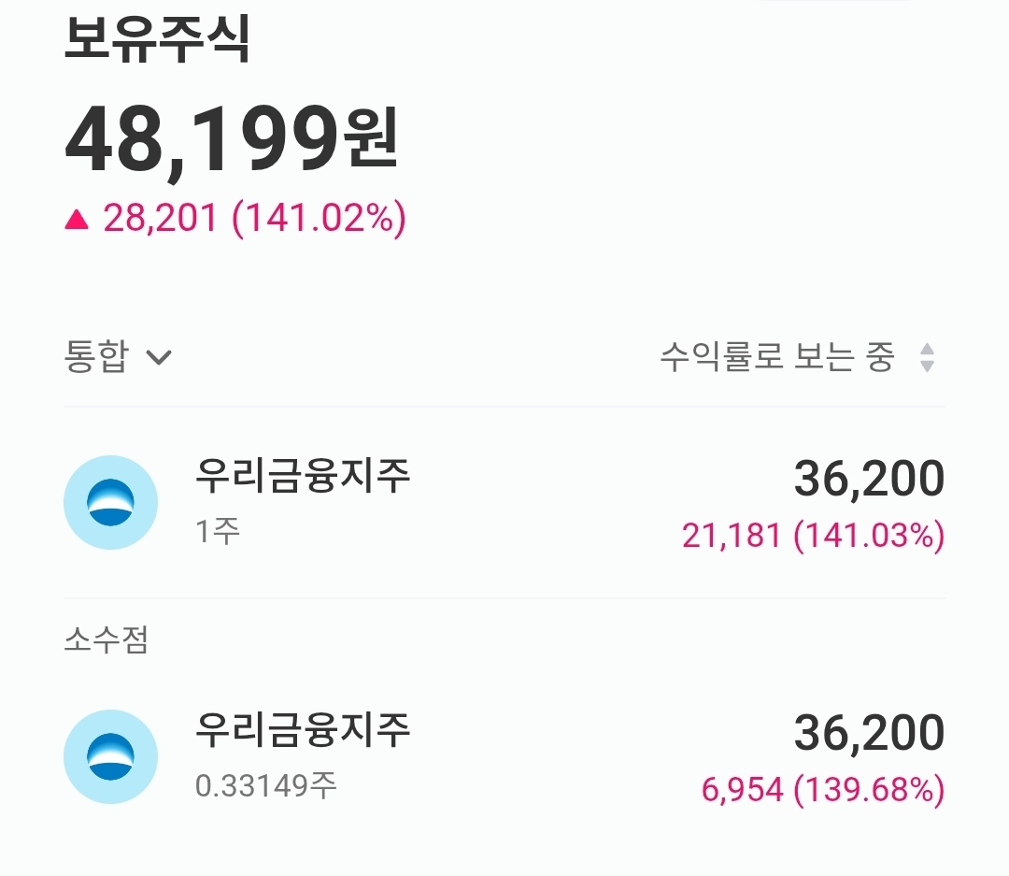The width and height of the screenshot is (1009, 876).
Task: Click the red up-triangle gain indicator
Action: click(x=77, y=220)
